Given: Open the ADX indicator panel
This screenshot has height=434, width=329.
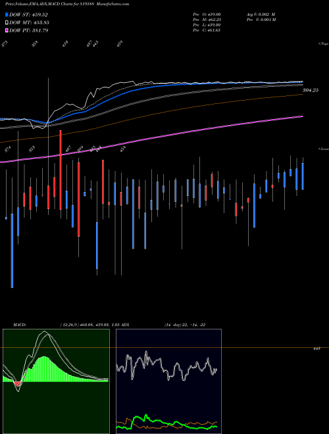Looking at the screenshot, I should coord(168,381).
